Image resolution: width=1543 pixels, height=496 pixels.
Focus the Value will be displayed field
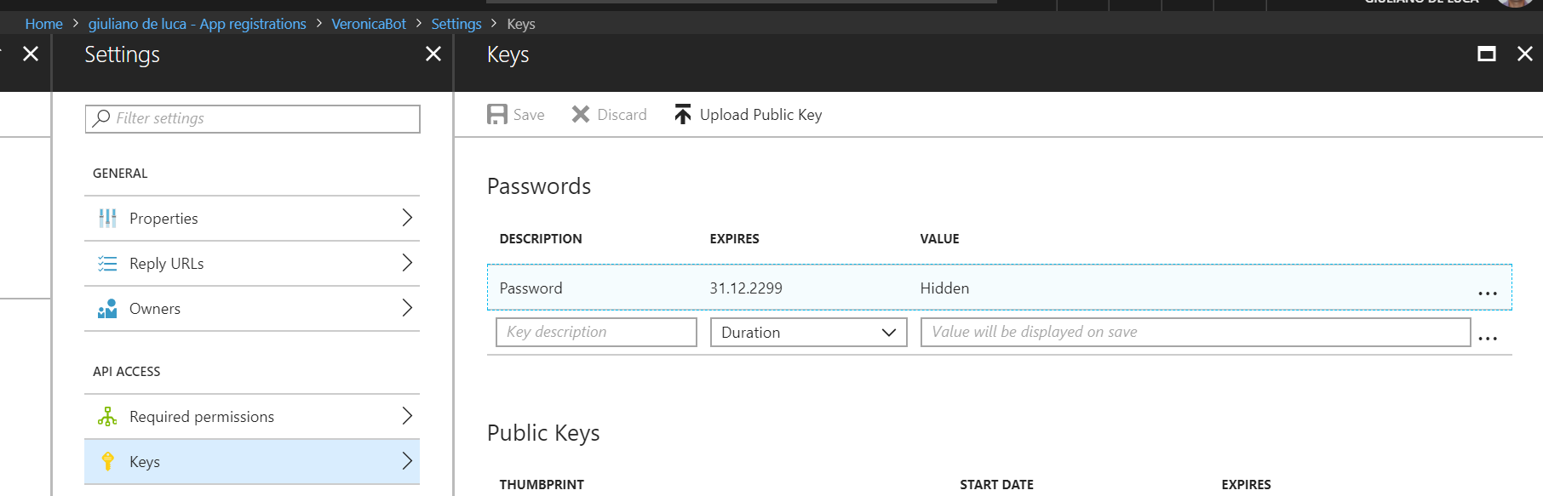pos(1196,332)
